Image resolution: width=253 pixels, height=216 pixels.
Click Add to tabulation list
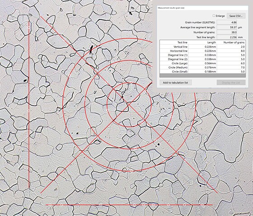(x=175, y=83)
